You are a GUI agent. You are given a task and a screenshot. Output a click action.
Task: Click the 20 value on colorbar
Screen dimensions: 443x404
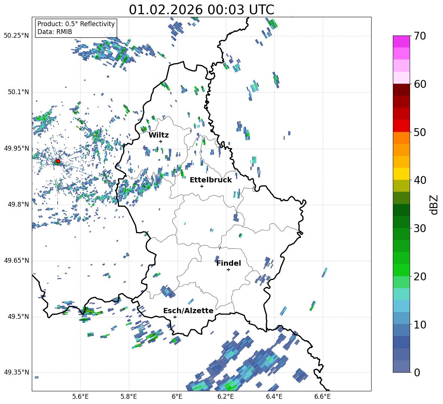click(420, 276)
